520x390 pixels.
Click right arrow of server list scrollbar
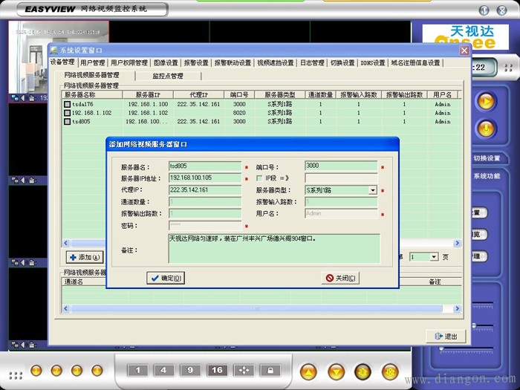click(457, 243)
